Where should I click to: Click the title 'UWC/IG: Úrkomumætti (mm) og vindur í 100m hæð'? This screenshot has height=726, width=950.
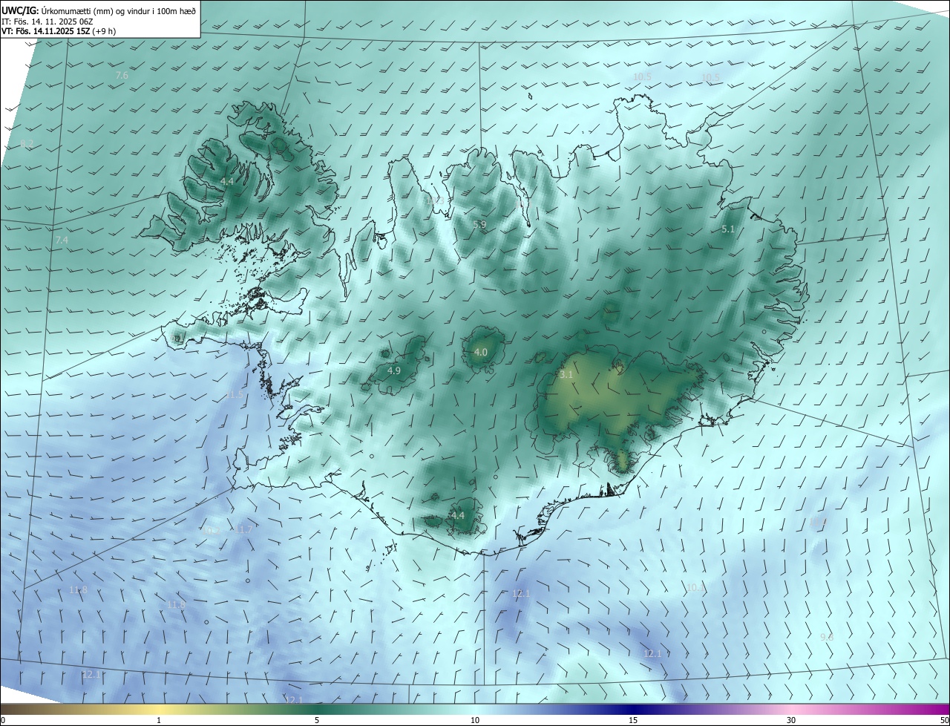99,10
